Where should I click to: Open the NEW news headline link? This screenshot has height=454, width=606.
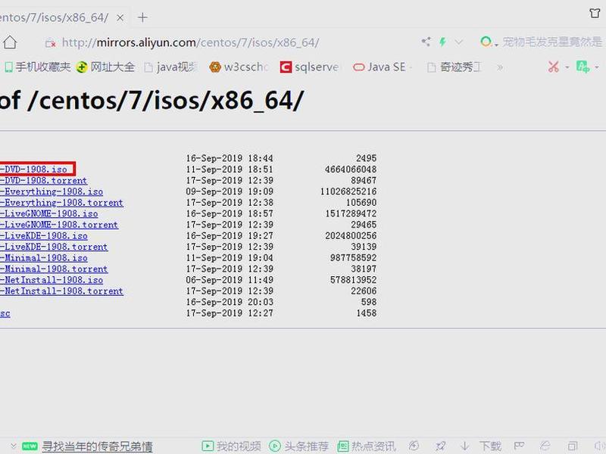[x=97, y=446]
